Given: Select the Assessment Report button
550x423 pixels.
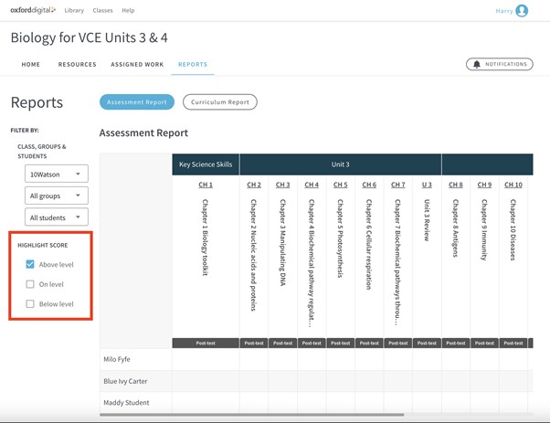Looking at the screenshot, I should click(137, 102).
